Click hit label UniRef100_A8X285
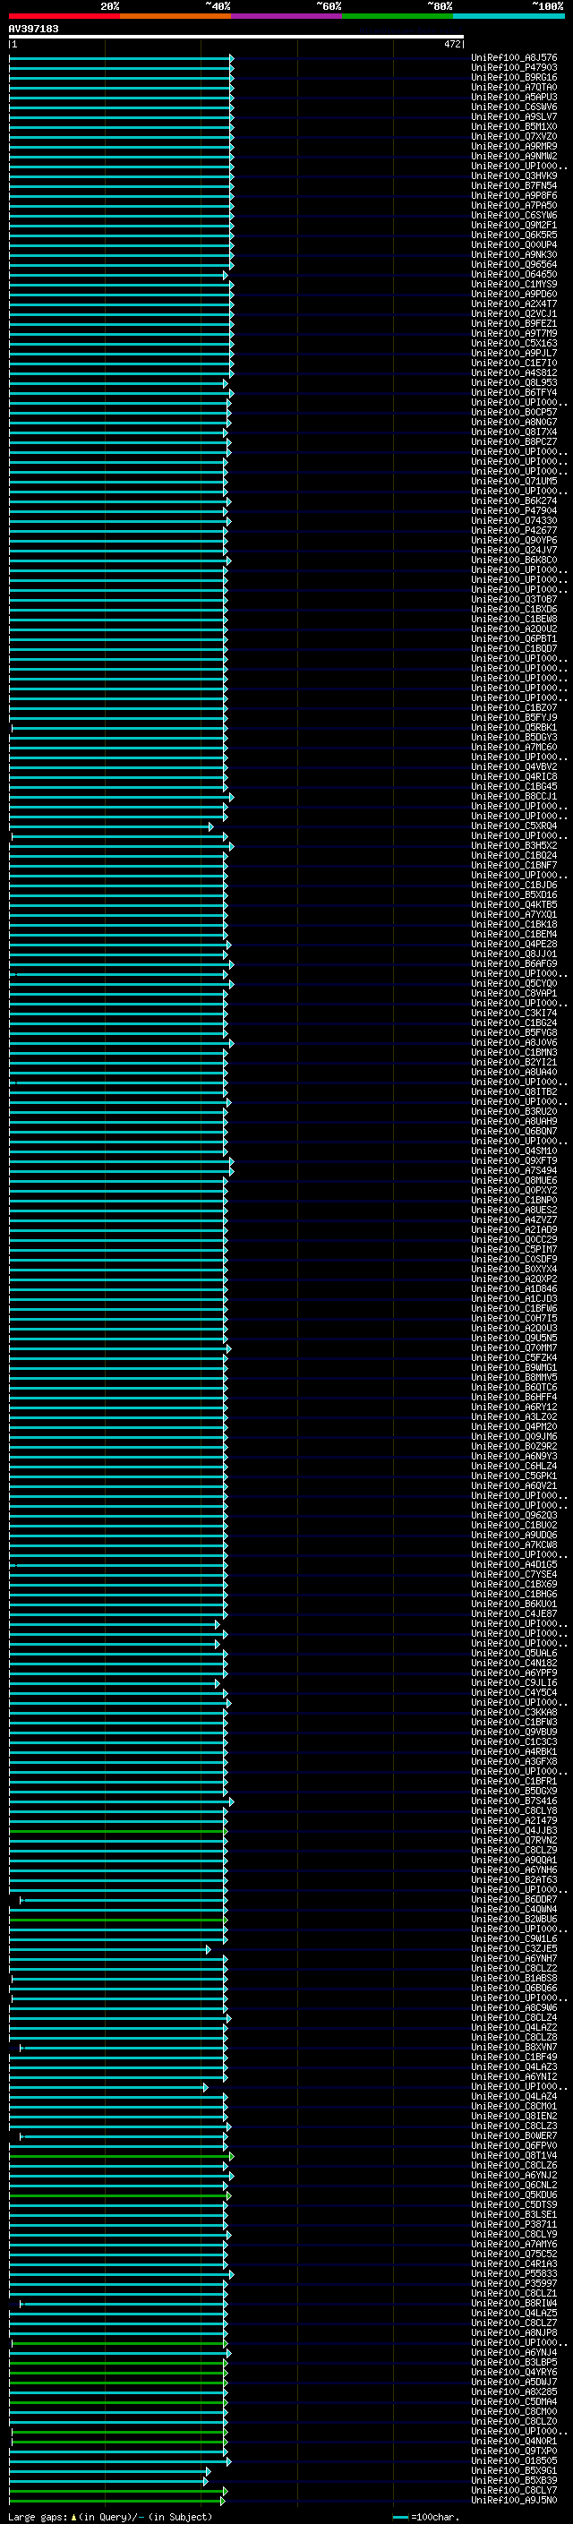This screenshot has width=573, height=2524. (x=514, y=2391)
